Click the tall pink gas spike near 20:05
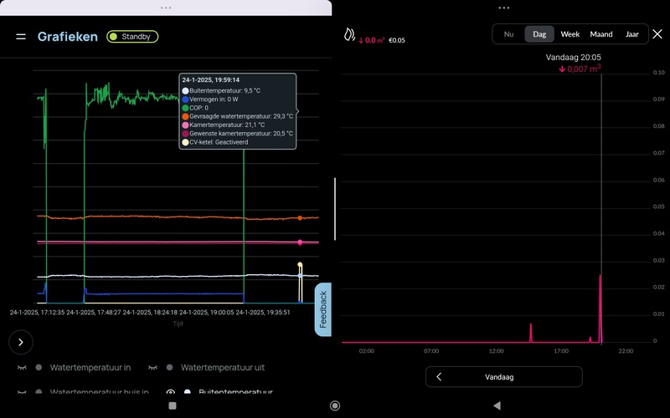 click(600, 308)
